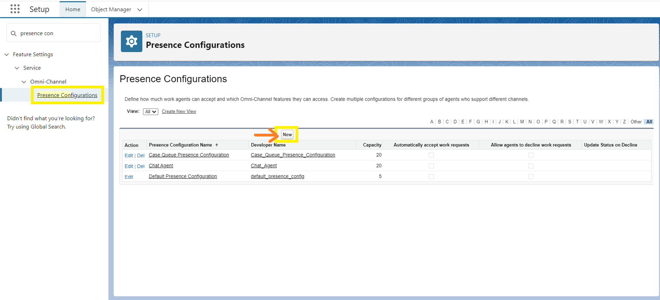
Task: Enable automatic work request acceptance for Chat Agent
Action: pos(431,166)
